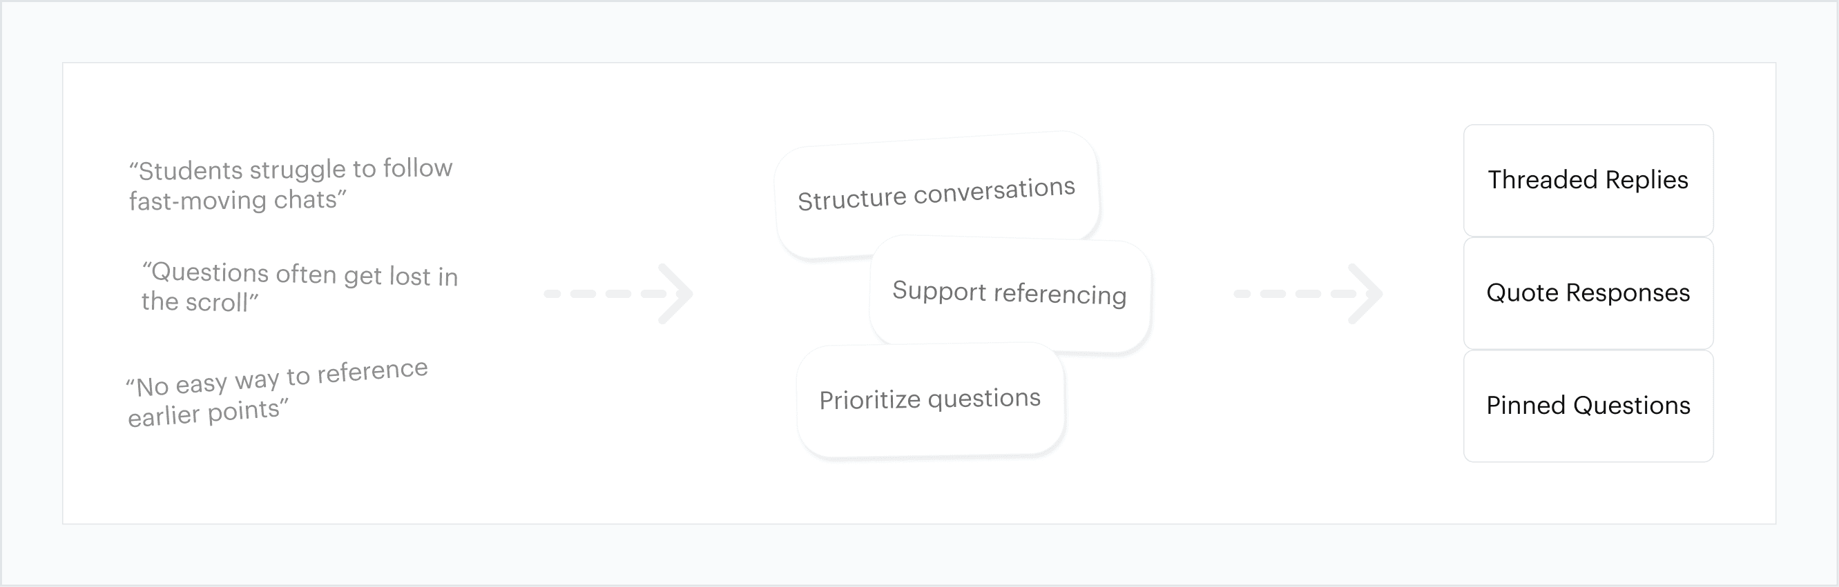Viewport: 1839px width, 587px height.
Task: Click the Structure conversations bubble
Action: point(936,194)
